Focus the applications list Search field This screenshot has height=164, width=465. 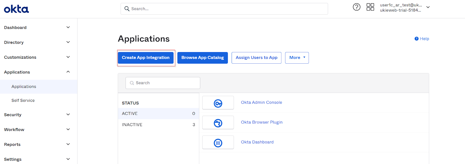(163, 83)
